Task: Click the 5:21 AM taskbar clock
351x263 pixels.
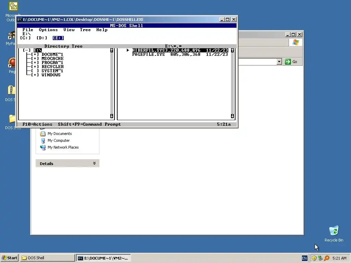Action: [339, 258]
